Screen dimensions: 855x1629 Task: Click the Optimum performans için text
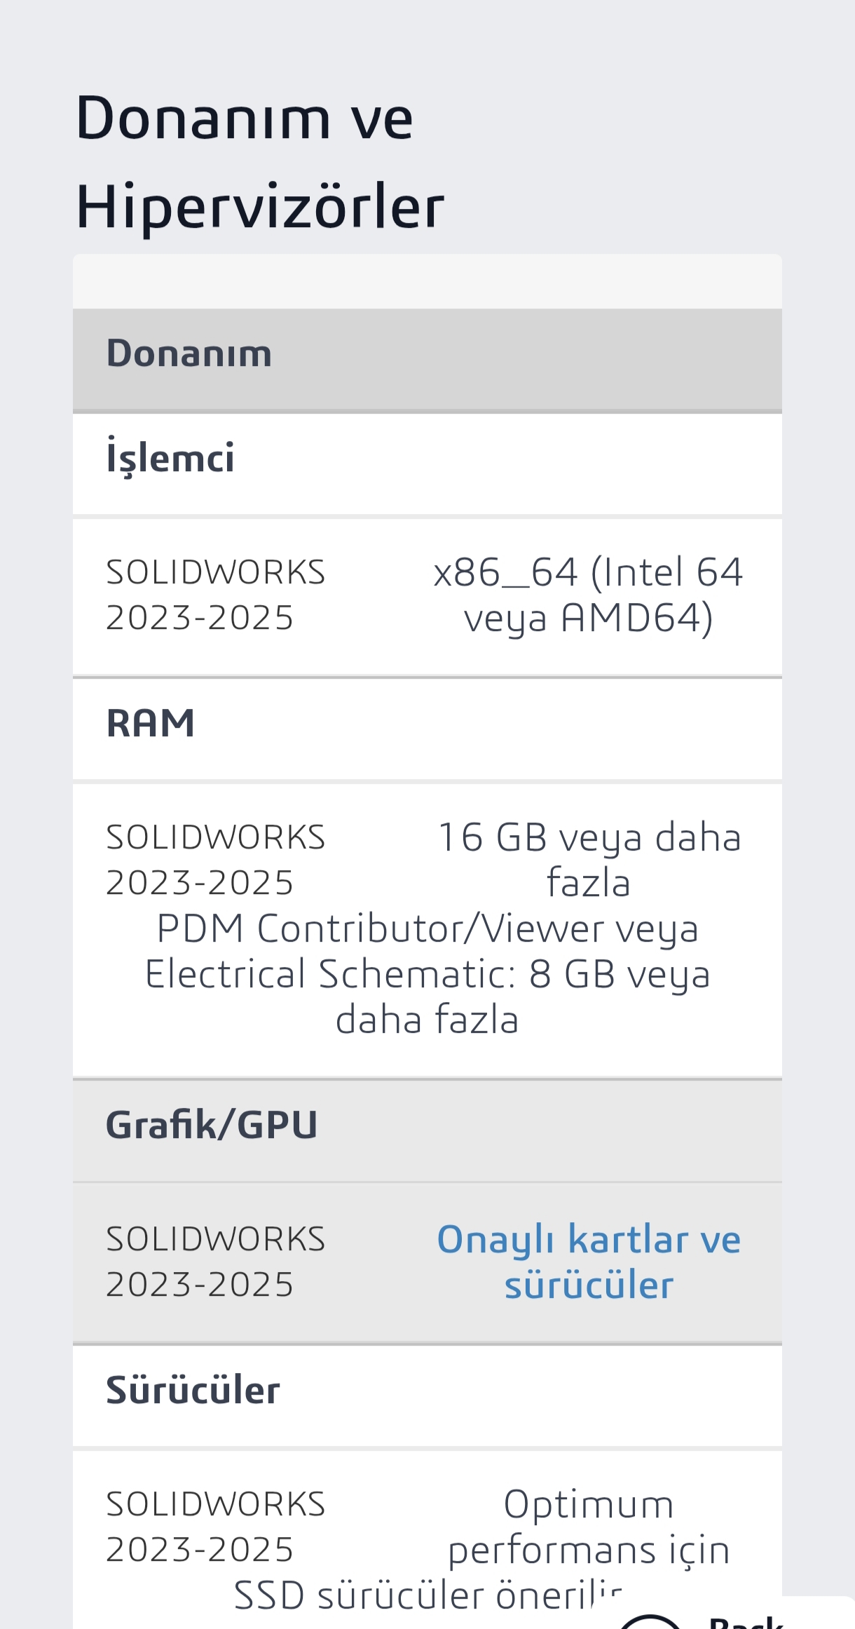(x=589, y=1527)
